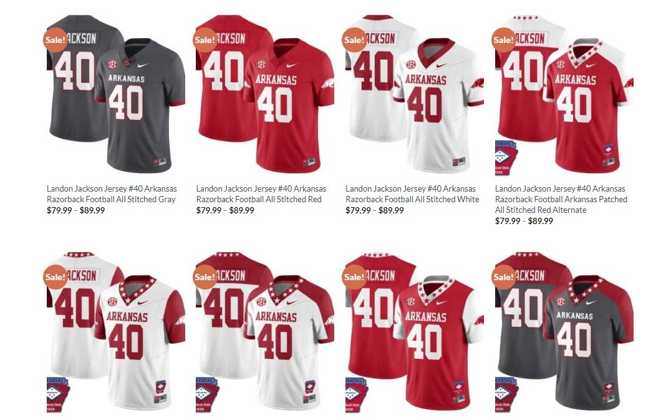The height and width of the screenshot is (420, 671).
Task: Open the All Stitched Red jersey image
Action: tap(265, 95)
